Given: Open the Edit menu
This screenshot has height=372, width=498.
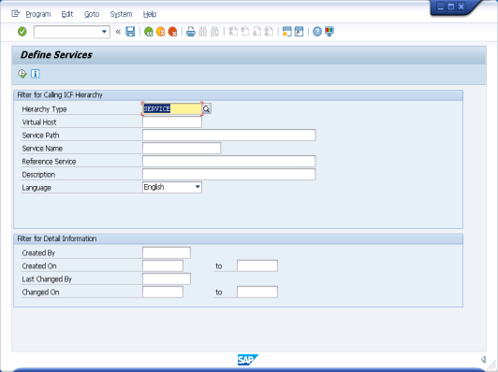Looking at the screenshot, I should tap(67, 14).
